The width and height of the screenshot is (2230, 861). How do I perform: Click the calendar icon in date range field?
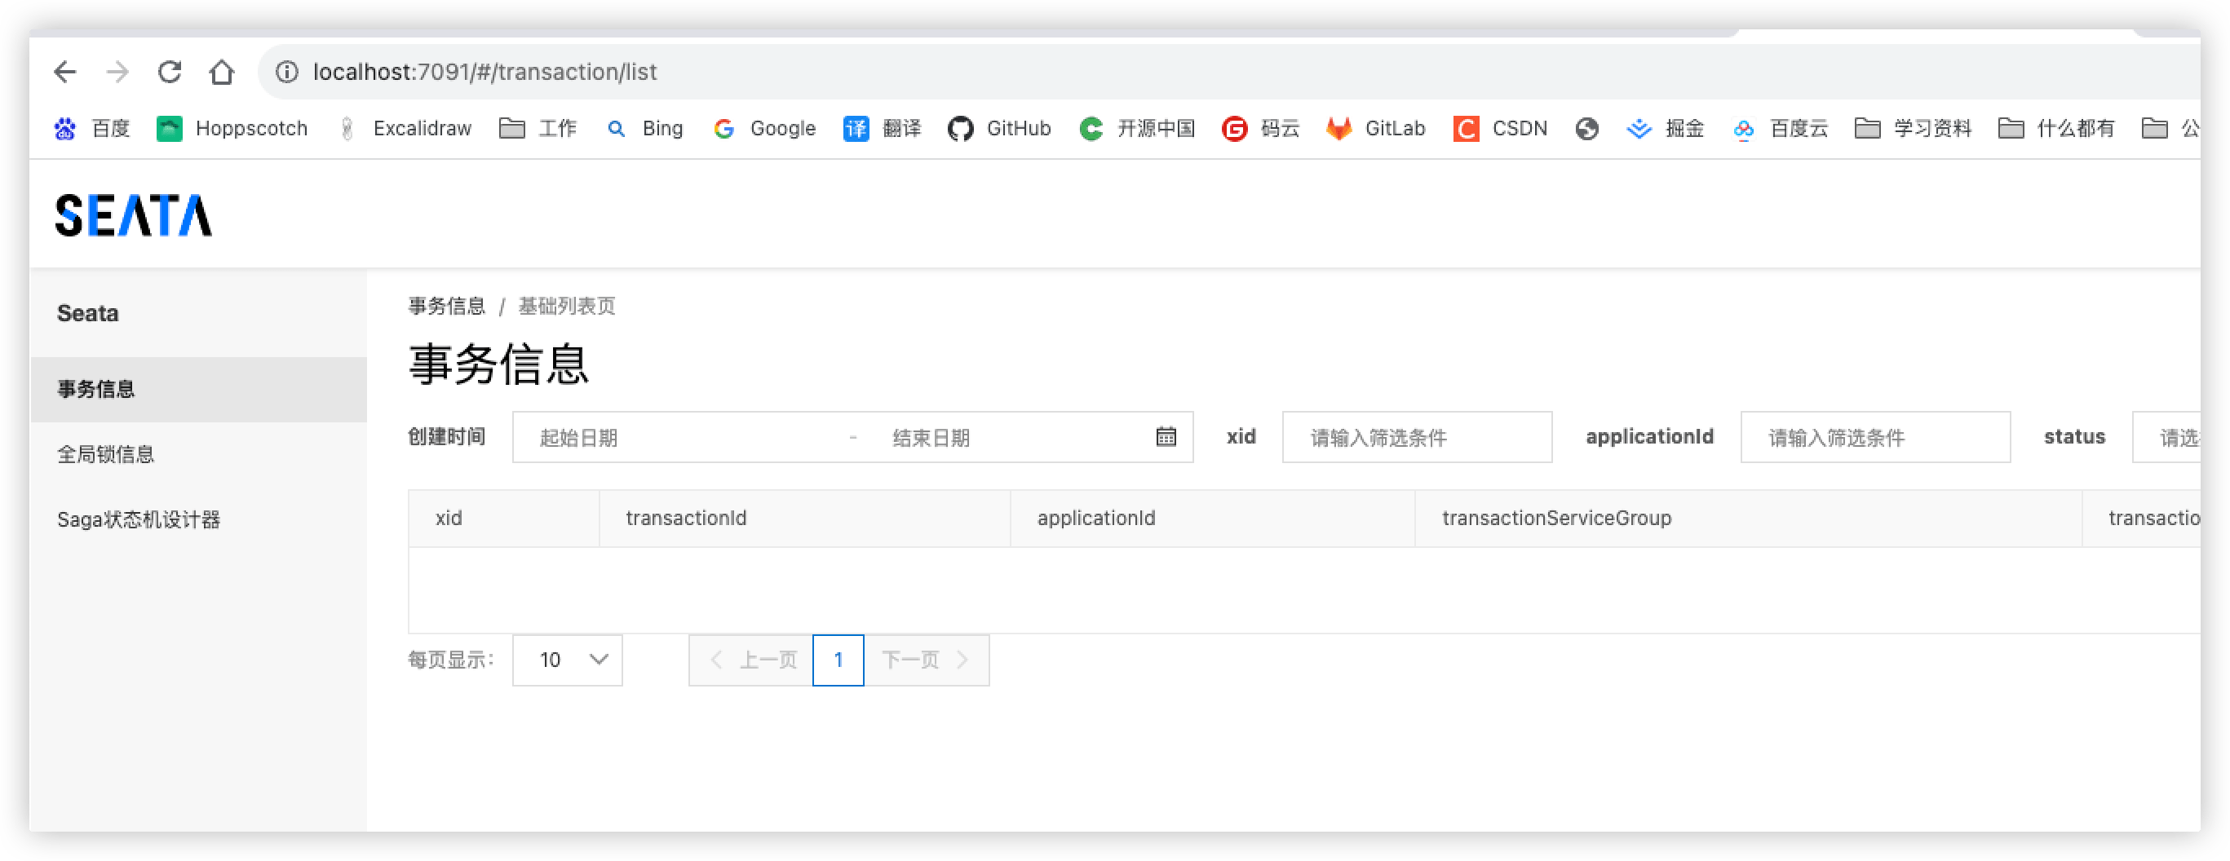pyautogui.click(x=1166, y=437)
